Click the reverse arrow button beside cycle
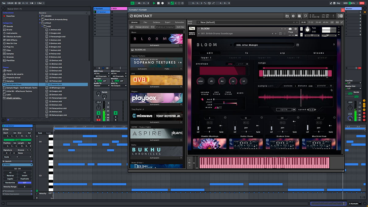 tap(294, 109)
